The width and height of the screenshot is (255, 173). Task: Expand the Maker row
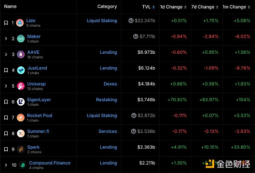6,39
